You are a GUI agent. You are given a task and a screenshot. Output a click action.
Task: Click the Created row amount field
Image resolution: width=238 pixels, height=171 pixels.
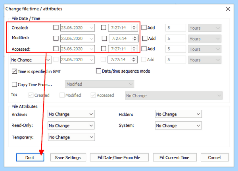[176, 28]
